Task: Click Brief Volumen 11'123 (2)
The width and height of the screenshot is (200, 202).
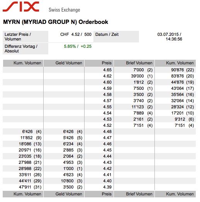Action: tap(142, 107)
